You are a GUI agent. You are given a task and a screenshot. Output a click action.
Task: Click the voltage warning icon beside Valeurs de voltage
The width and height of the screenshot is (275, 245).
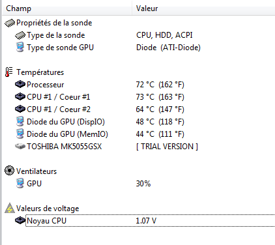10,208
